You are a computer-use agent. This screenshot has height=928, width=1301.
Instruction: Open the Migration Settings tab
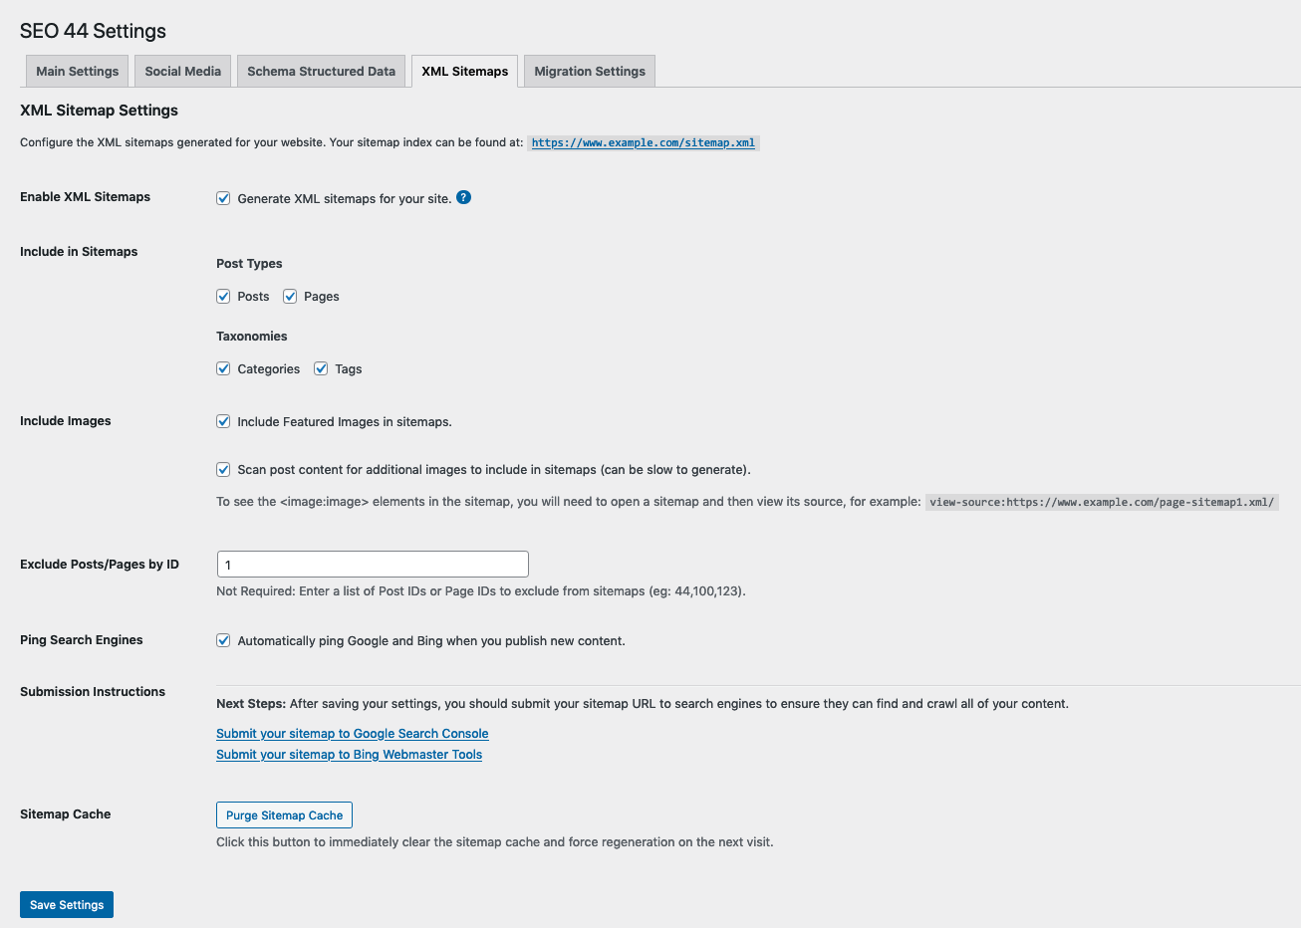[589, 72]
